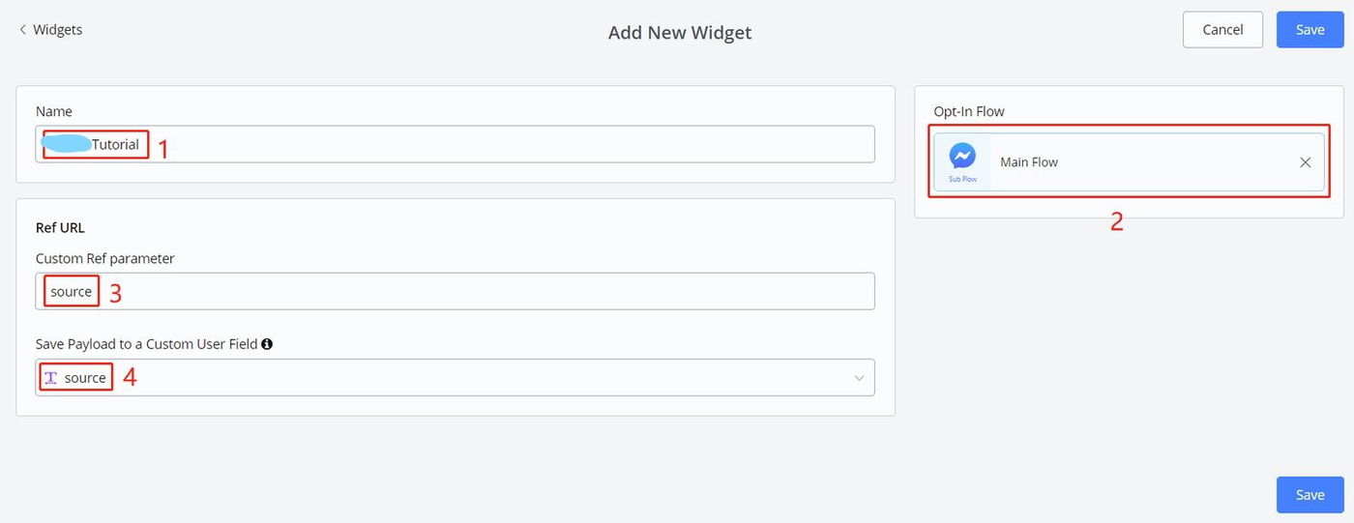The image size is (1354, 523).
Task: Remove Main Flow using the X icon
Action: [x=1305, y=162]
